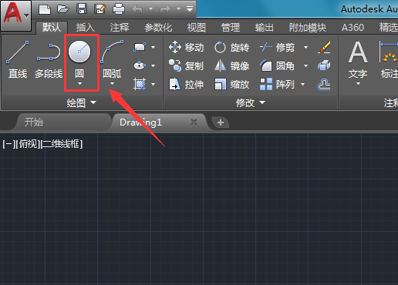Create a new drawing from Quick Access toolbar

point(45,9)
